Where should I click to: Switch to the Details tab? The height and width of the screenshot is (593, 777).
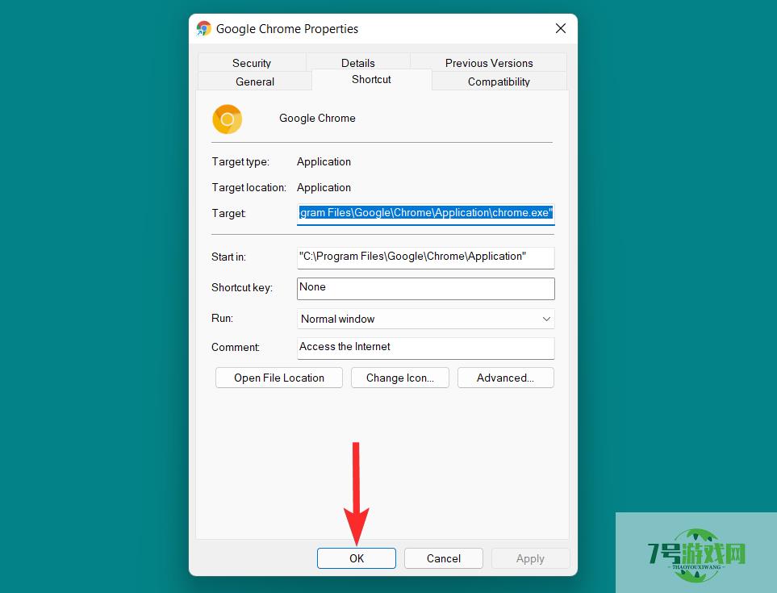coord(357,63)
